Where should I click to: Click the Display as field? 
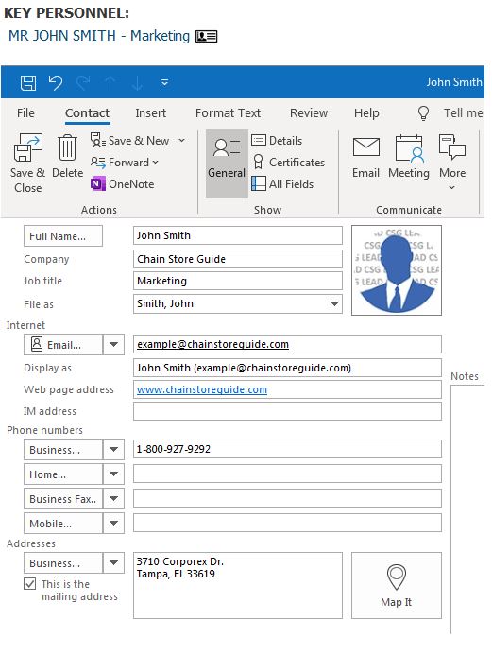click(x=287, y=368)
